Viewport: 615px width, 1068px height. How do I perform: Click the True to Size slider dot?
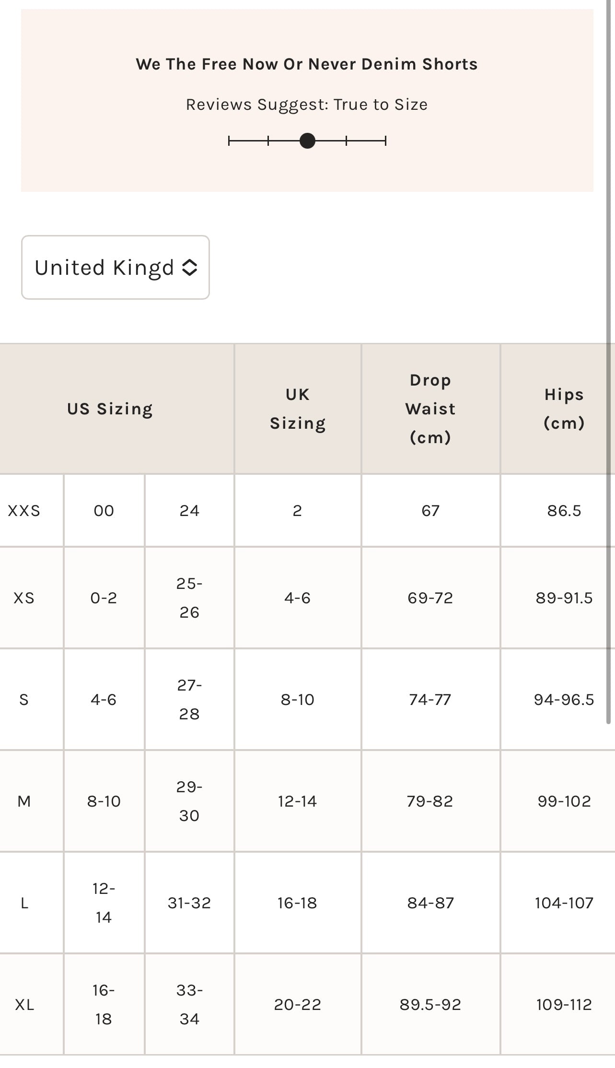click(307, 141)
